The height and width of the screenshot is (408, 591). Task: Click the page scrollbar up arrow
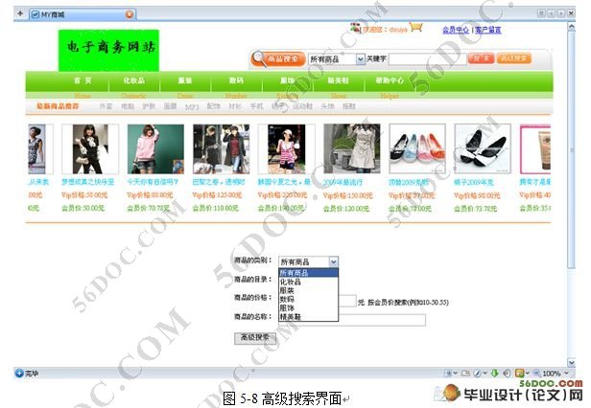point(572,27)
